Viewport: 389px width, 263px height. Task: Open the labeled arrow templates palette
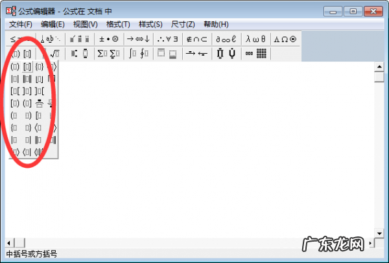tap(197, 54)
